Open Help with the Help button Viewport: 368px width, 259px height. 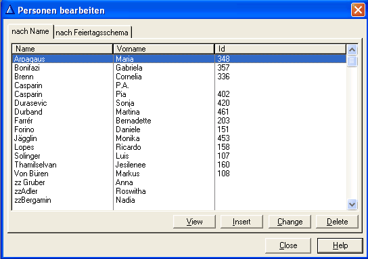[340, 245]
